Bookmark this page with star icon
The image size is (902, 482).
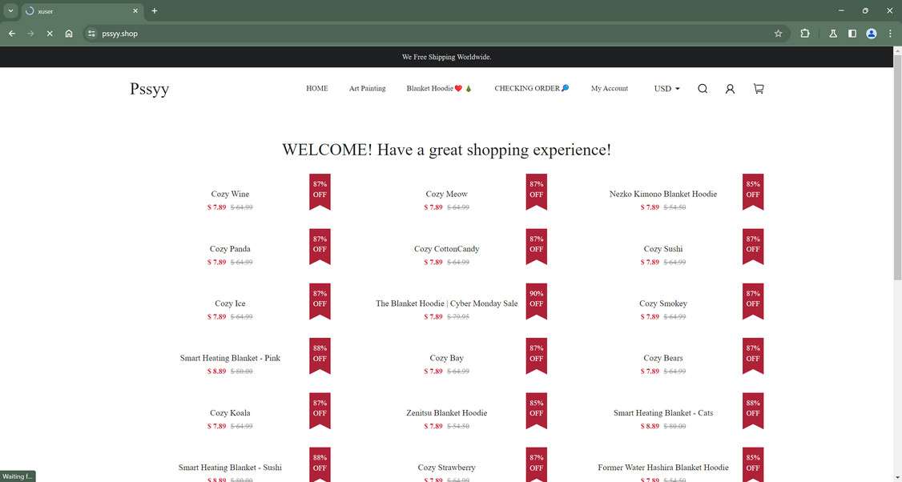click(x=779, y=34)
